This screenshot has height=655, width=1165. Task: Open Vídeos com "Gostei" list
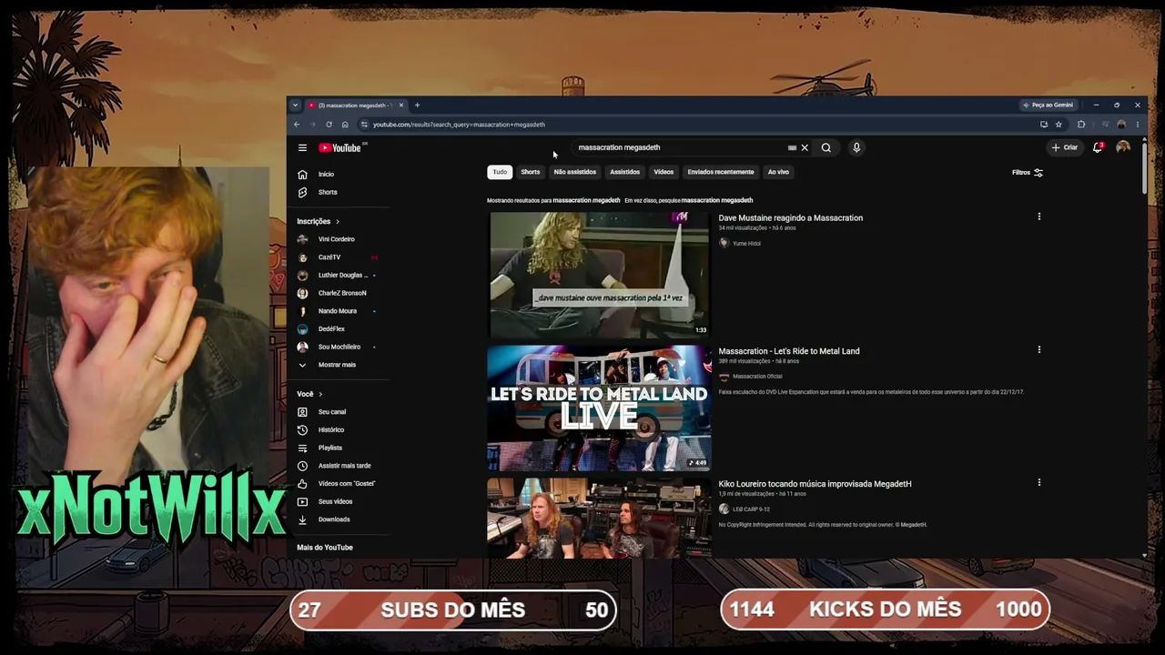pyautogui.click(x=347, y=483)
